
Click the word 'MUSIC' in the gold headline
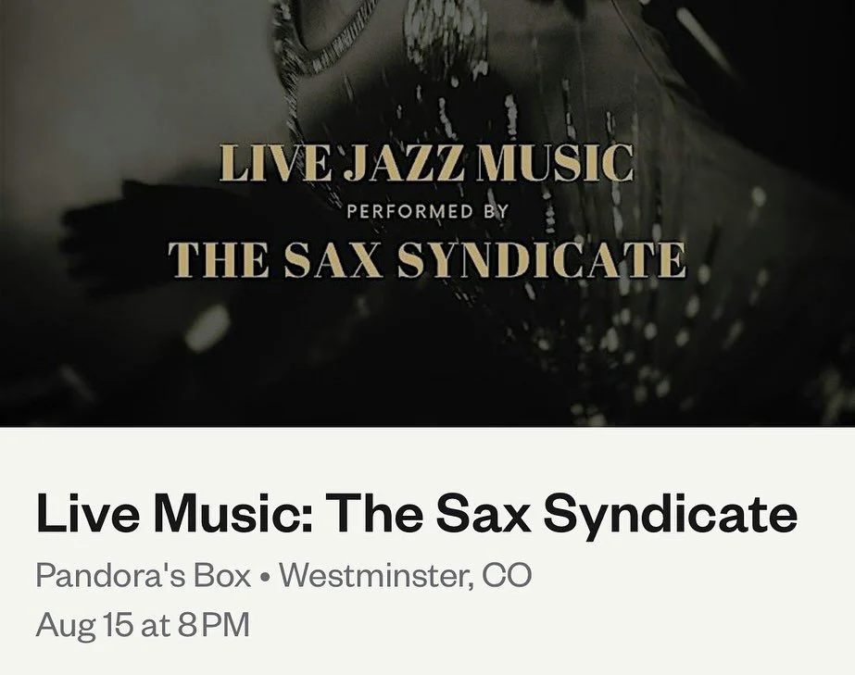tap(555, 163)
